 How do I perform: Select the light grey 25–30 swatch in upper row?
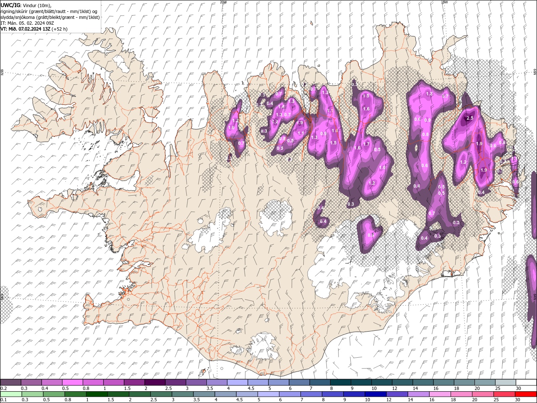tap(506, 382)
